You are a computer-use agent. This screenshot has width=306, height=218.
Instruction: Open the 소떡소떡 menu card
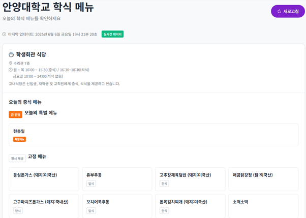263,206
